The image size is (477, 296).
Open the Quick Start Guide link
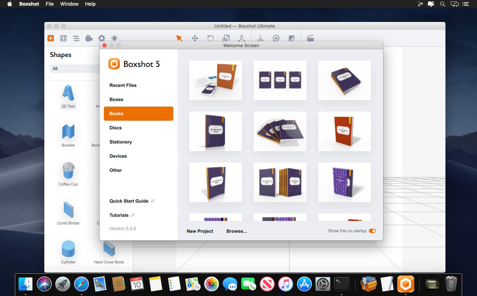(132, 201)
